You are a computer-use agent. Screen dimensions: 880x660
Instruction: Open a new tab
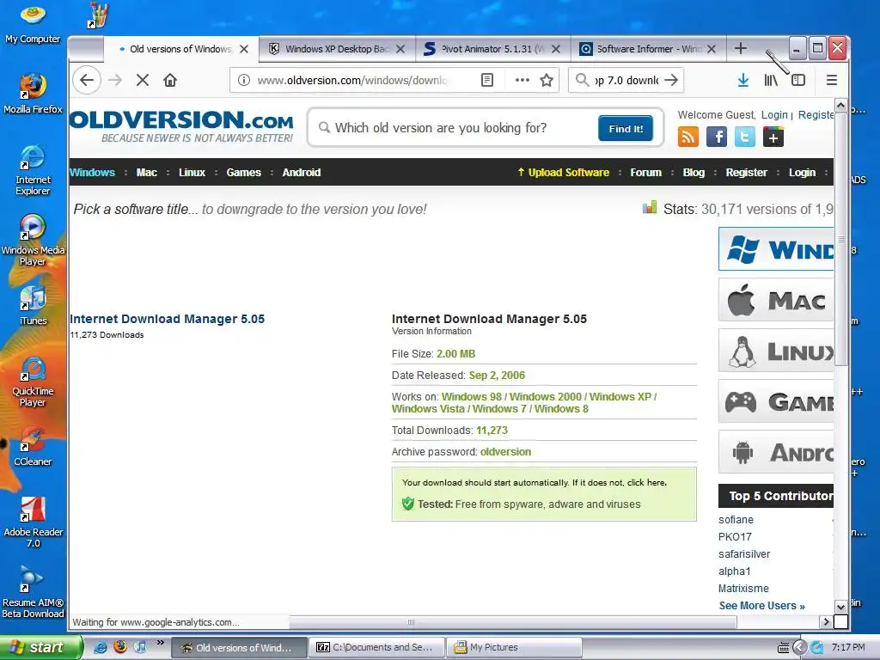(740, 49)
